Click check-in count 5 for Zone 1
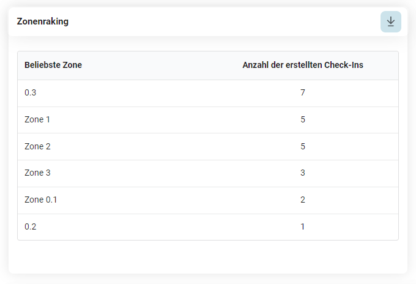Screen dimensions: 416x284 [303, 119]
